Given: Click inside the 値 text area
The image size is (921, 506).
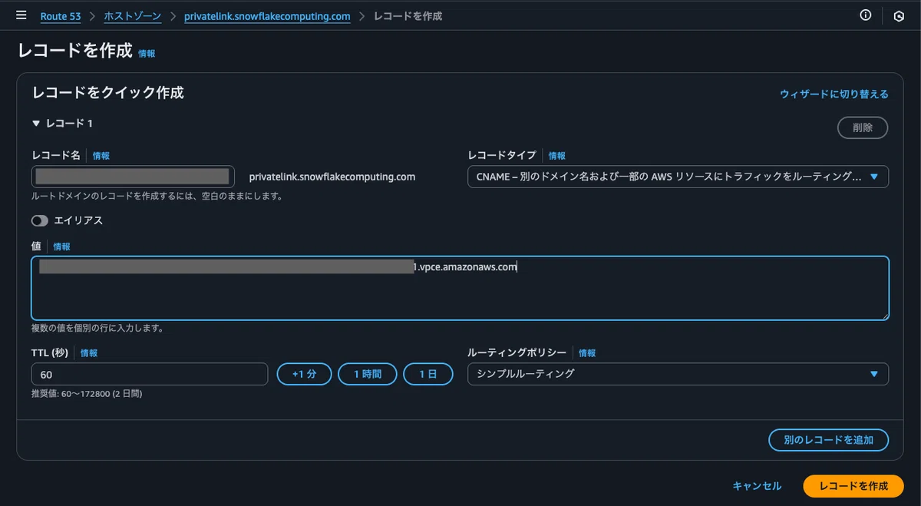Looking at the screenshot, I should click(x=460, y=288).
